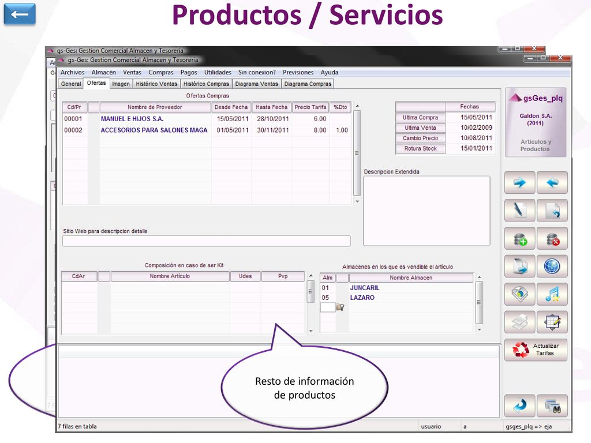Viewport: 591px width, 443px height.
Task: Select row ACCESORIOS PARA SALONES MAGA
Action: tap(207, 130)
